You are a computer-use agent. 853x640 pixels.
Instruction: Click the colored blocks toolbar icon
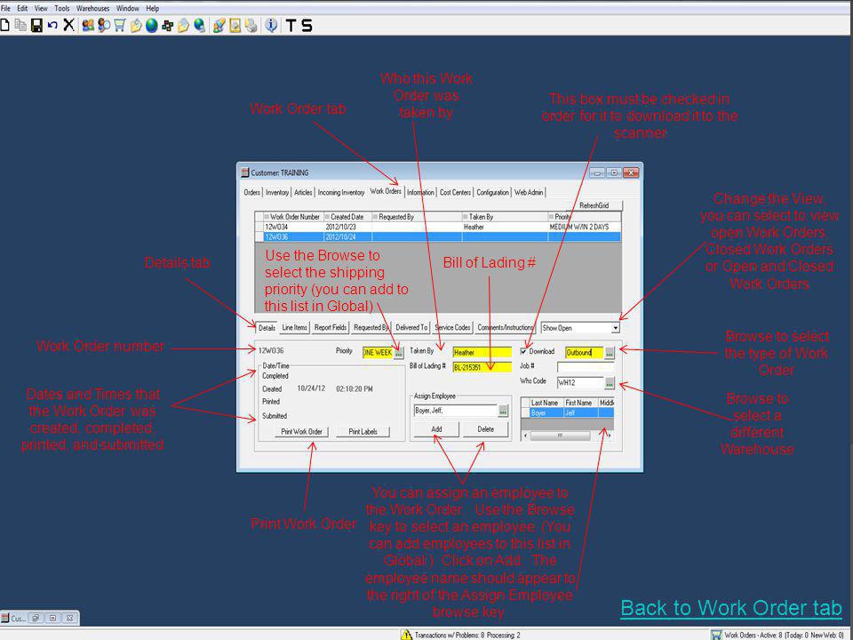[x=168, y=25]
